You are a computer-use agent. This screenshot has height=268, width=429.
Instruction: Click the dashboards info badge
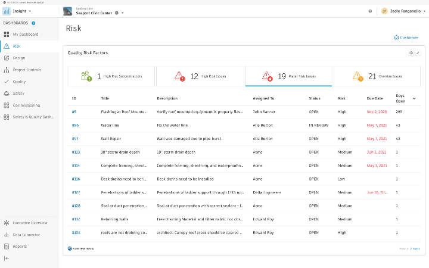pos(33,23)
